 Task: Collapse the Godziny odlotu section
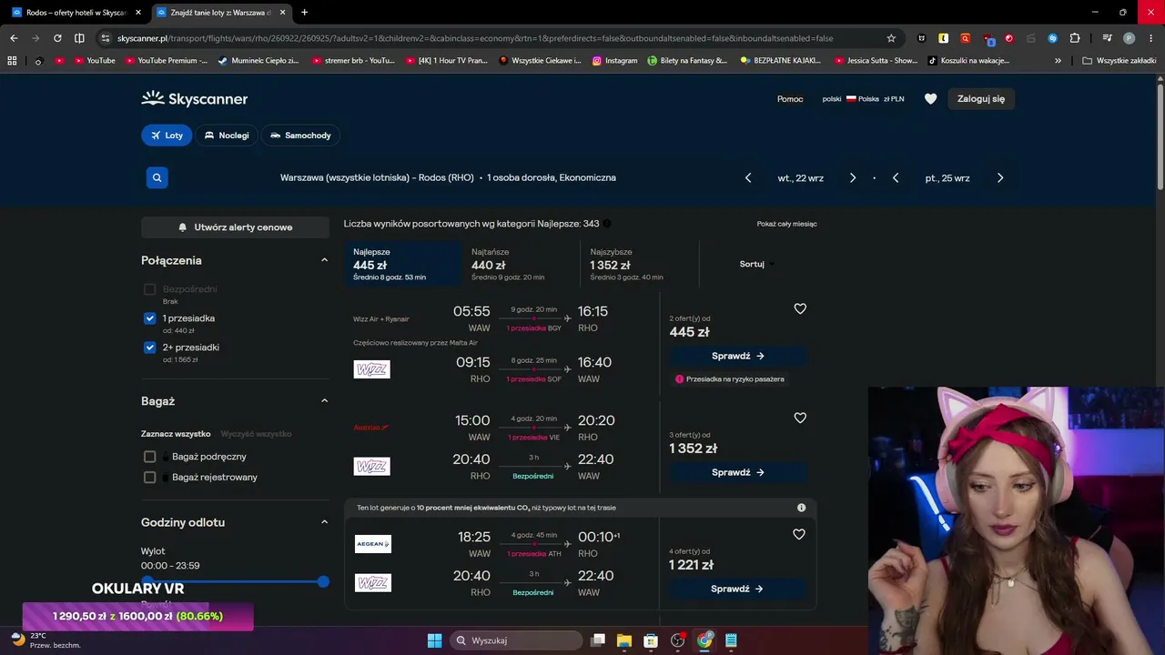pos(324,522)
